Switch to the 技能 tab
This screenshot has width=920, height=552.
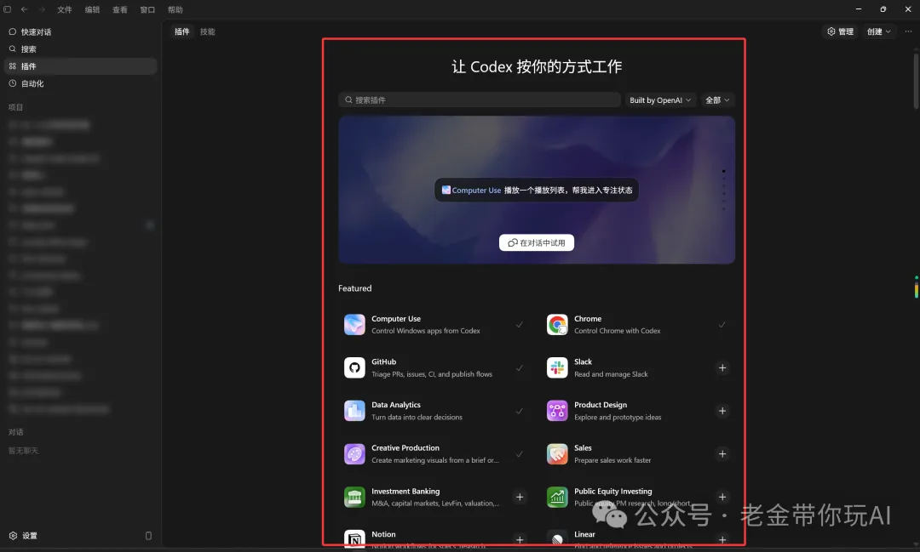[x=207, y=31]
